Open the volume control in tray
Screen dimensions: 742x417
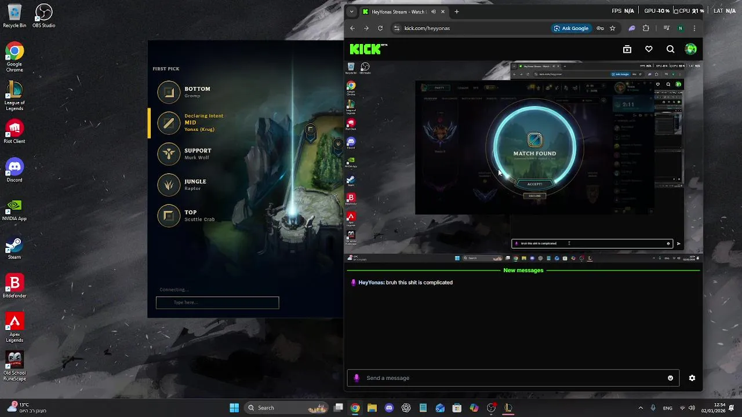pos(692,408)
